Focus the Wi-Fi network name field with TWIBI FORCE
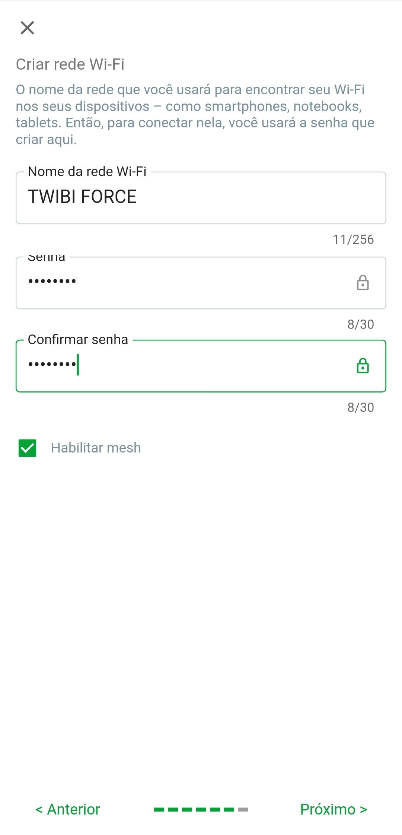The image size is (402, 835). point(201,197)
